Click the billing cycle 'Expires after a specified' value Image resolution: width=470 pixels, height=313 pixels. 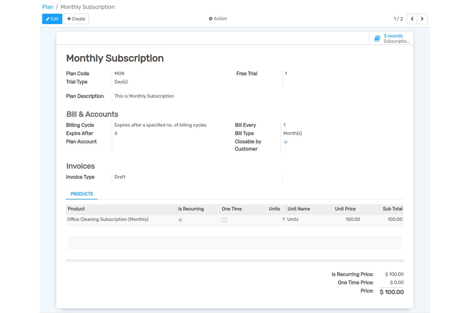coord(160,125)
